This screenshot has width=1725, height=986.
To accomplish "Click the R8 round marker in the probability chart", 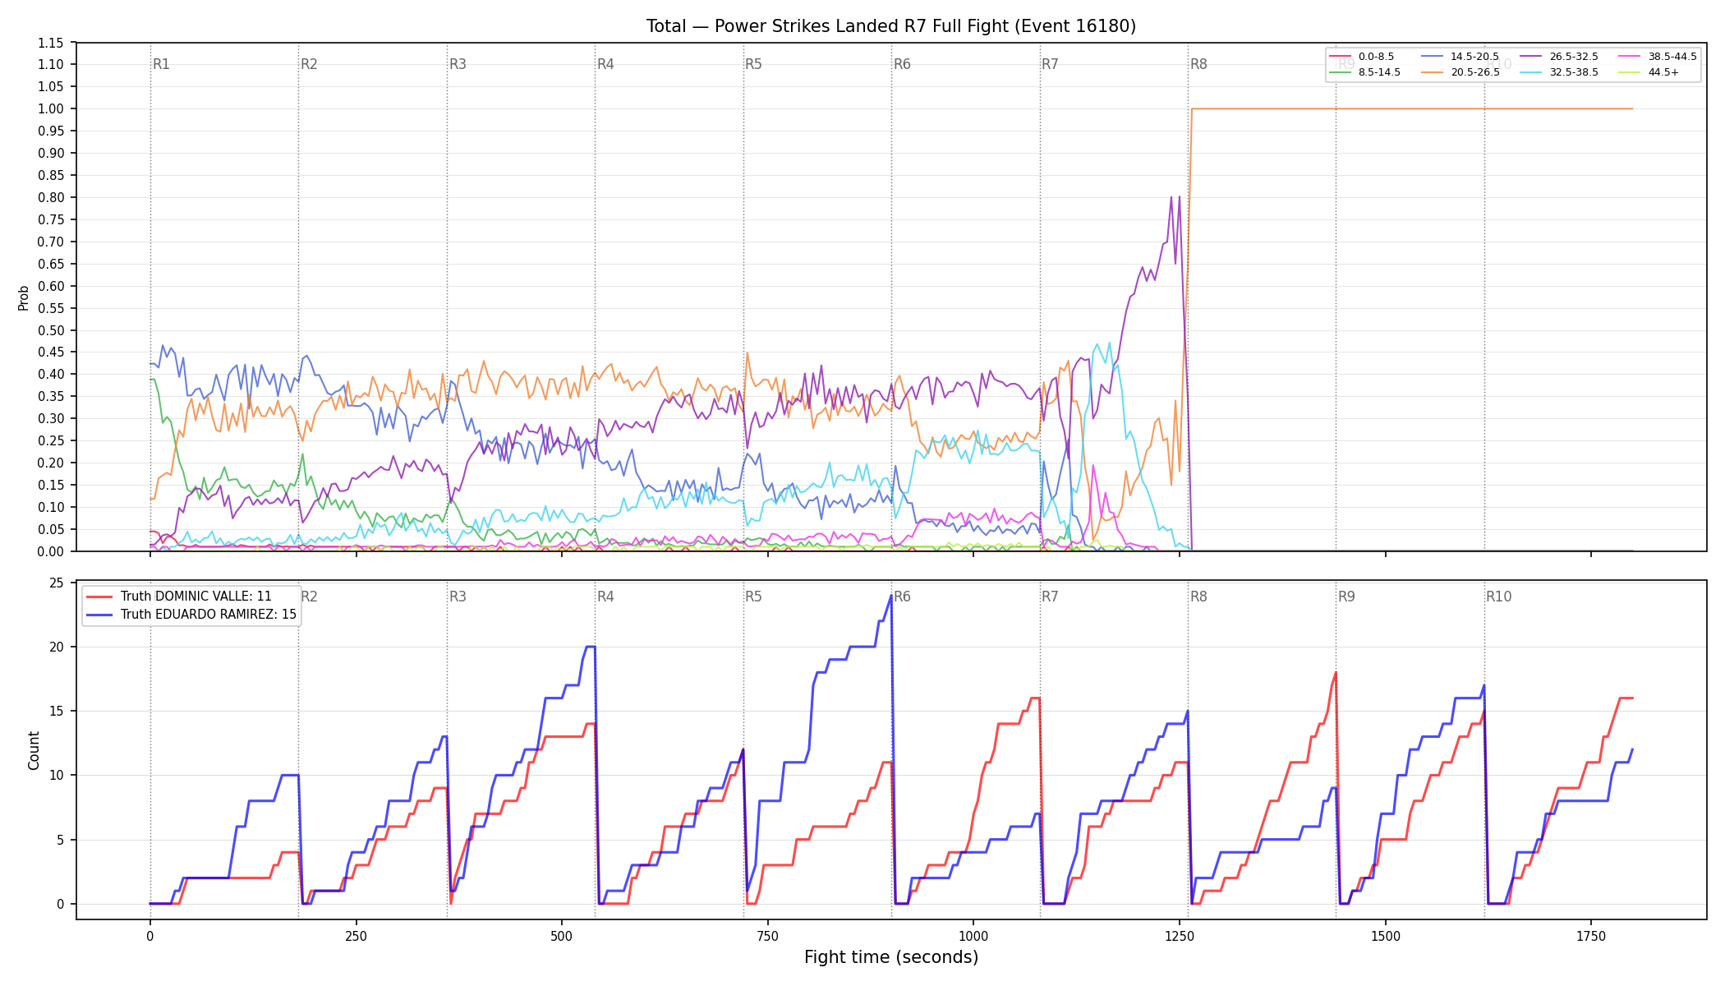I will (1198, 64).
